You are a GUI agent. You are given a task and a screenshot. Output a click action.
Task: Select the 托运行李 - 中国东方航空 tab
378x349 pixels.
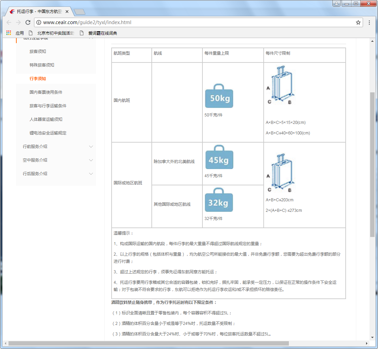pyautogui.click(x=39, y=12)
